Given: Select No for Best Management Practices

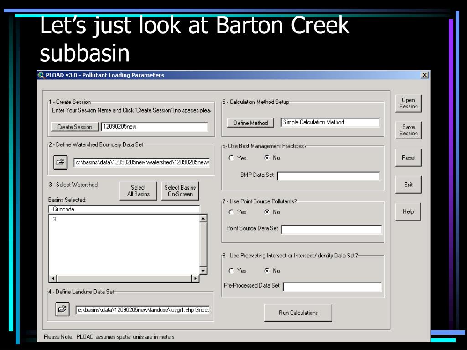Looking at the screenshot, I should coord(267,158).
